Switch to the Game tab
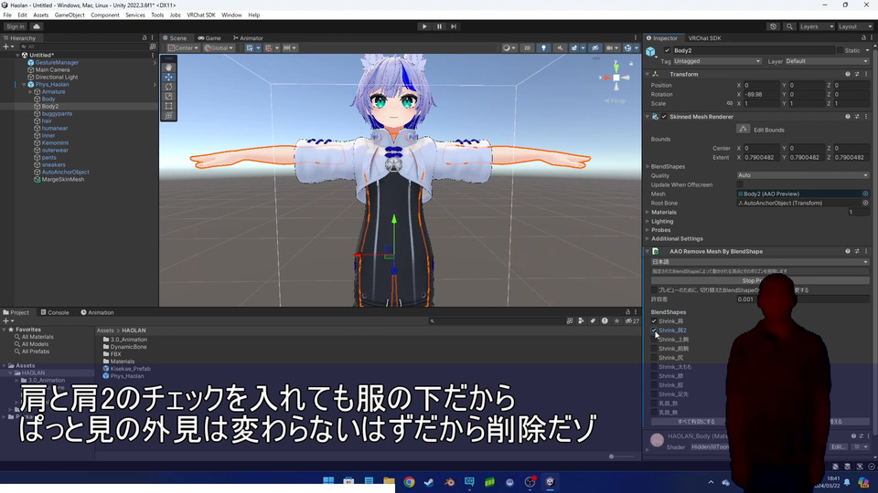 click(x=209, y=38)
